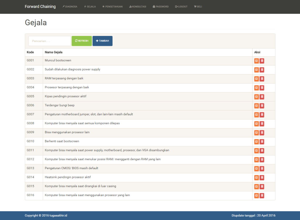Go to the Gejala menu item
300x220 pixels.
coord(90,6)
